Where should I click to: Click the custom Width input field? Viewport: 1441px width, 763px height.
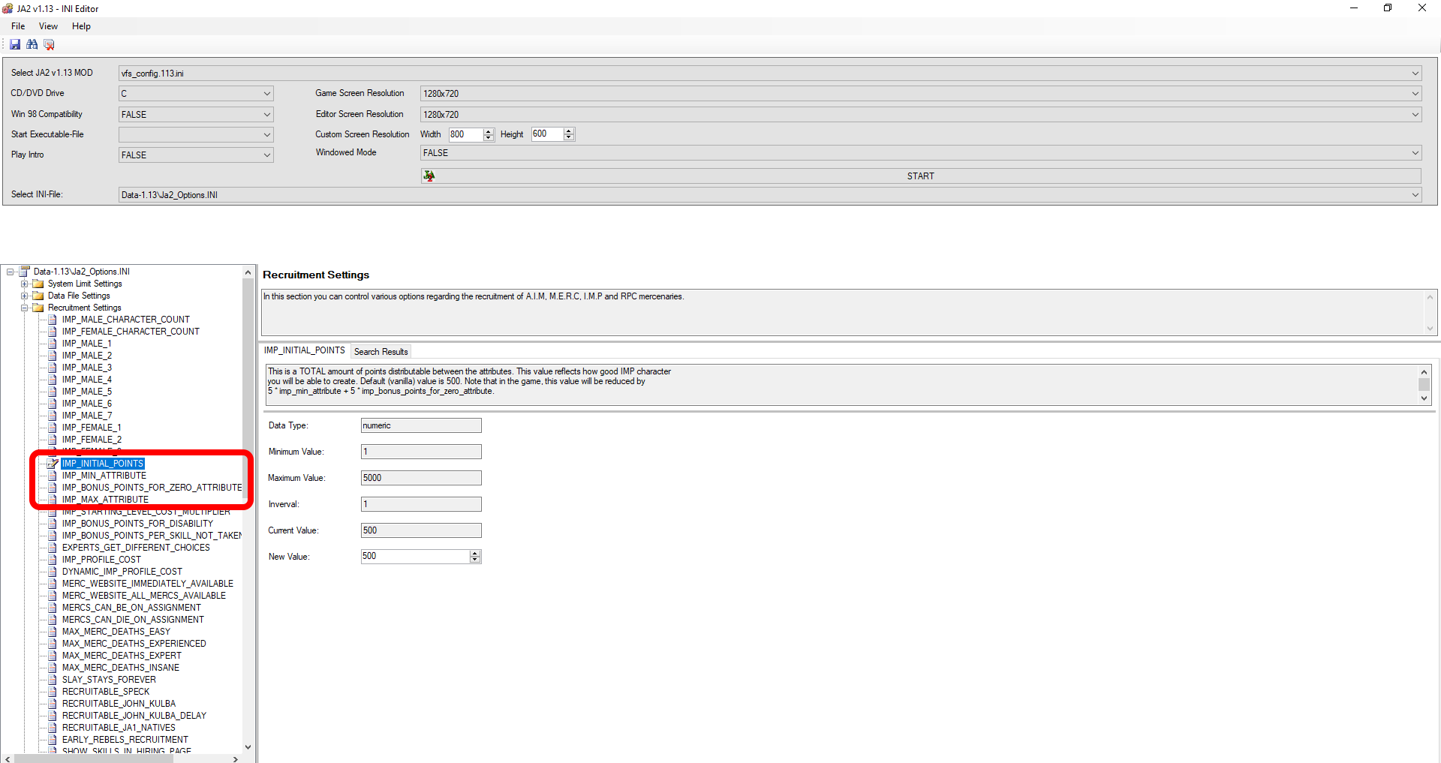465,134
